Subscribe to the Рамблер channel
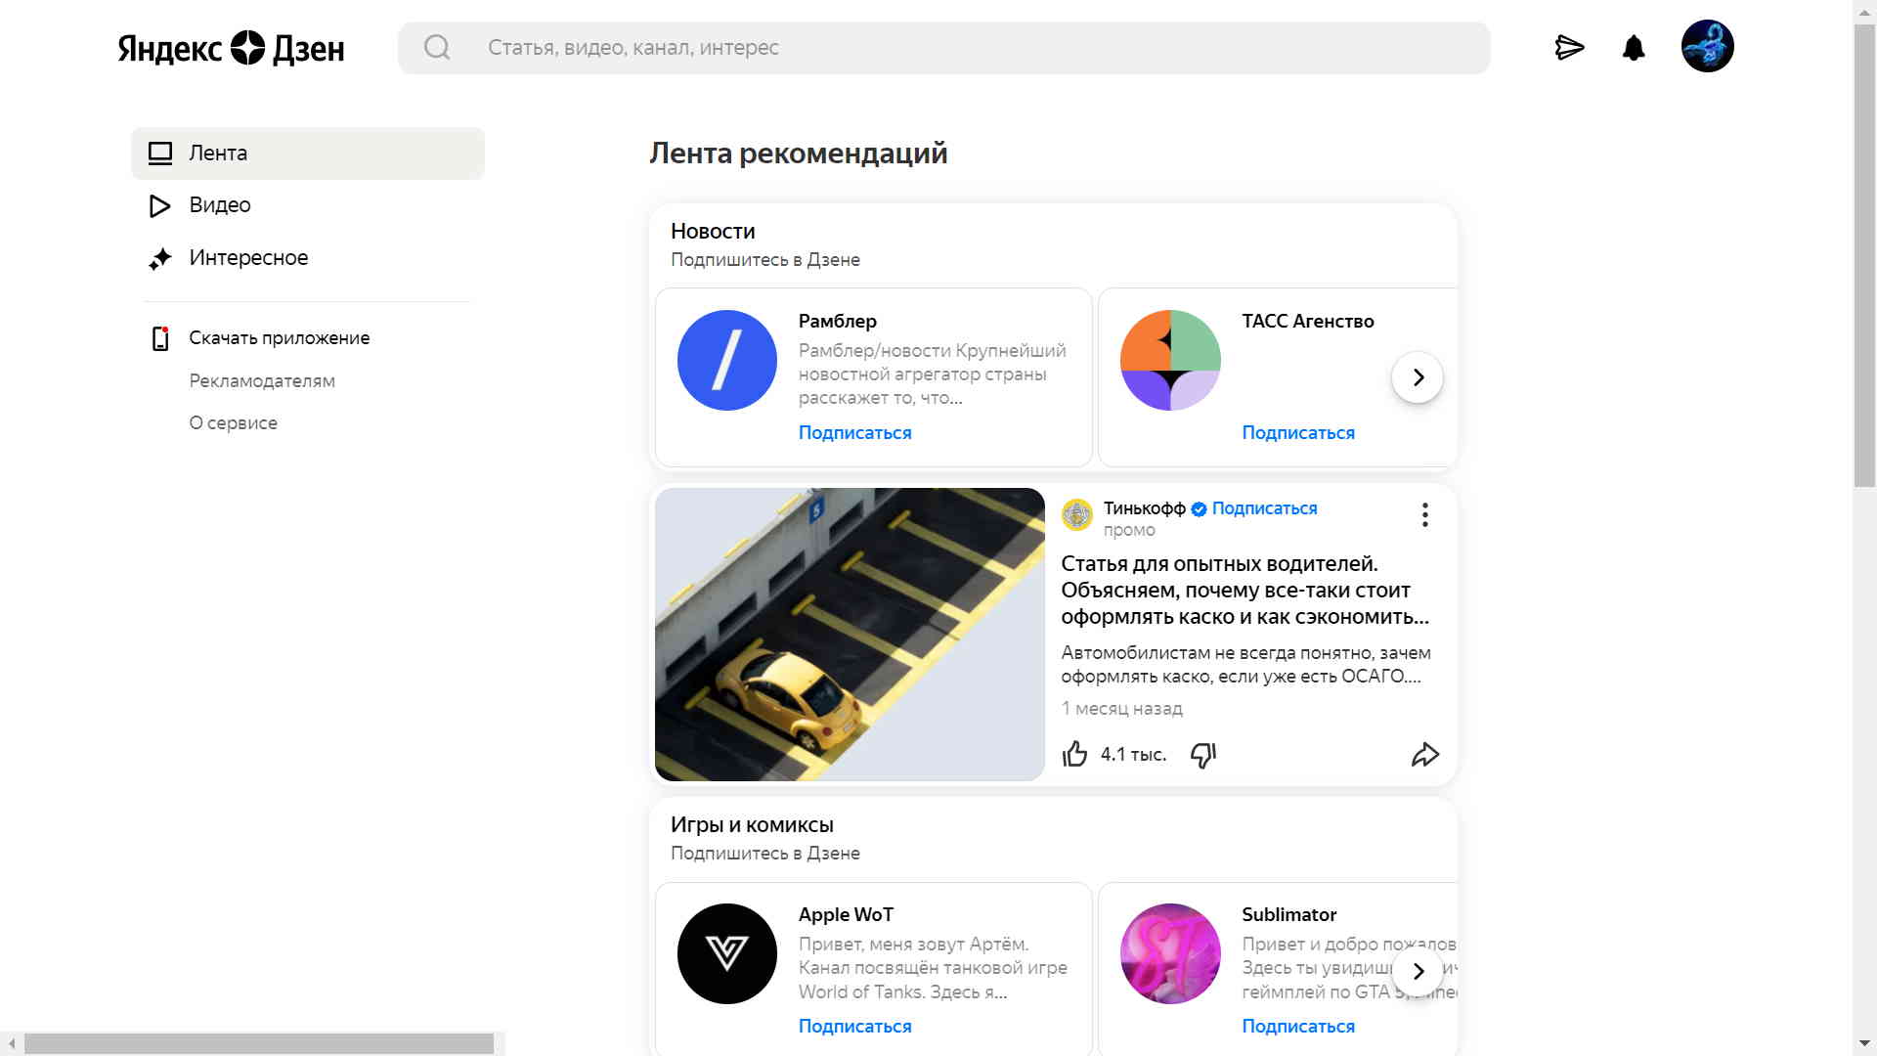 pyautogui.click(x=854, y=433)
